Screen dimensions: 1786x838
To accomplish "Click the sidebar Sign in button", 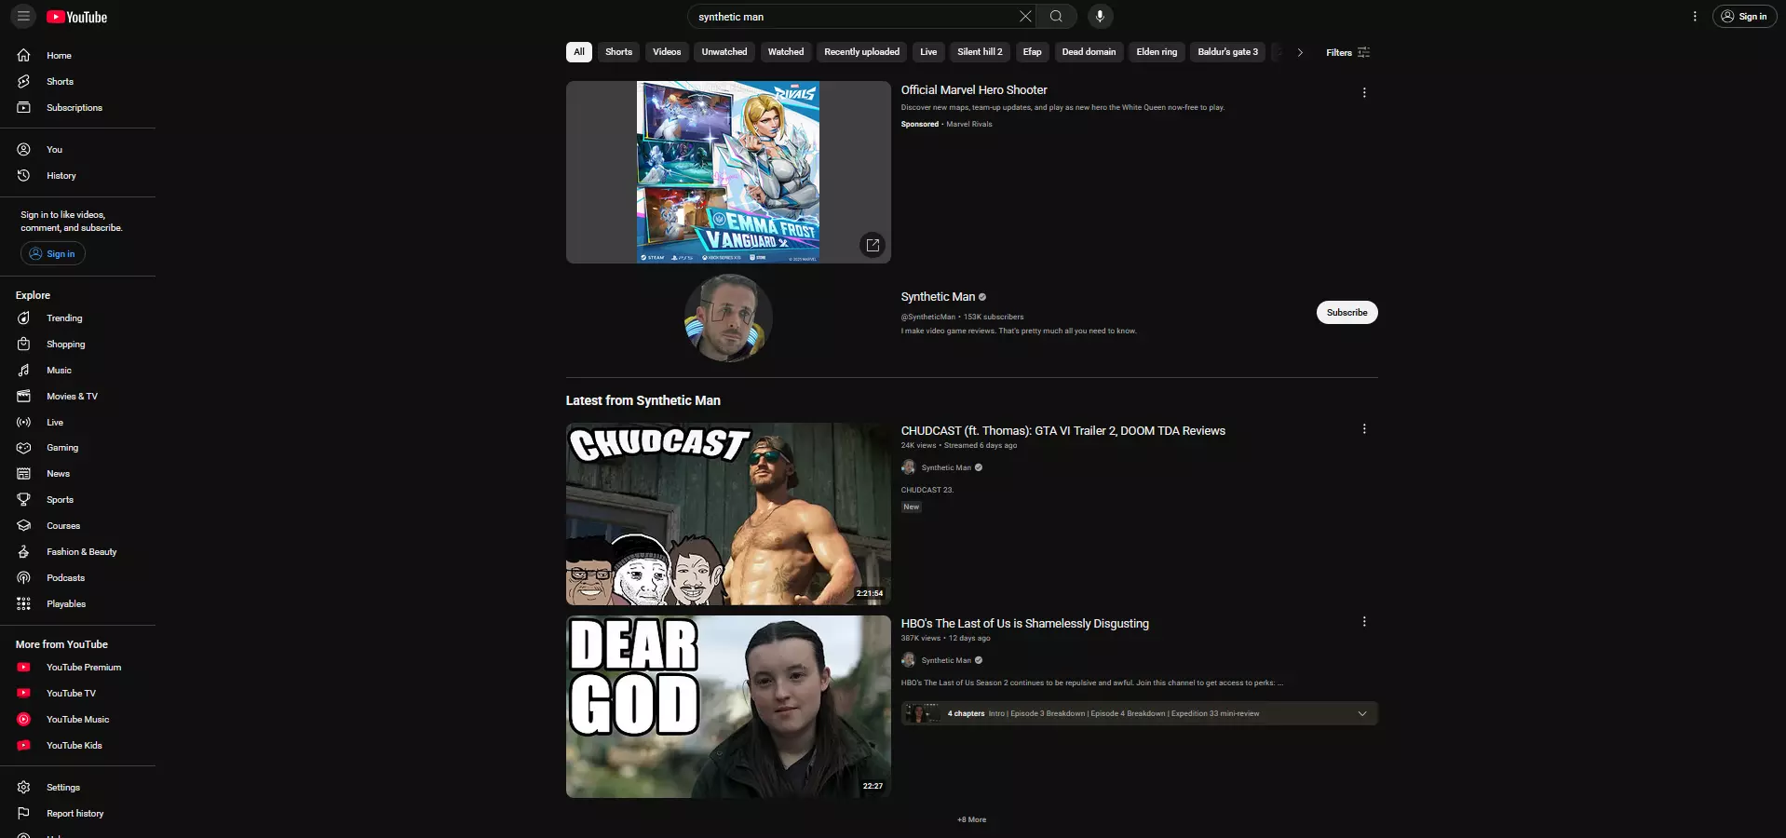I will [x=53, y=254].
